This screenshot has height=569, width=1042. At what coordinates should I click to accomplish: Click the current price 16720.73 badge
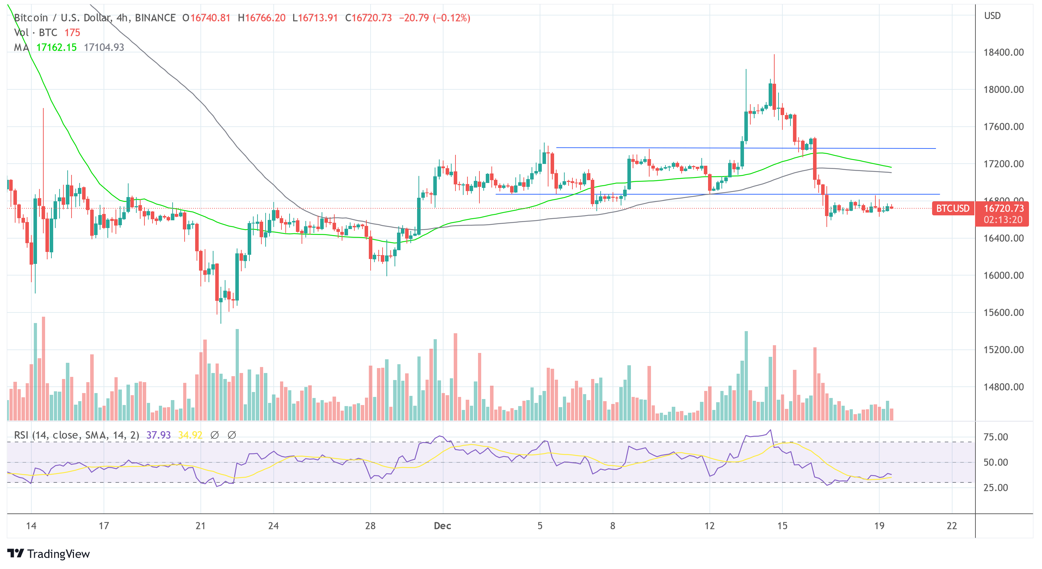[1004, 209]
